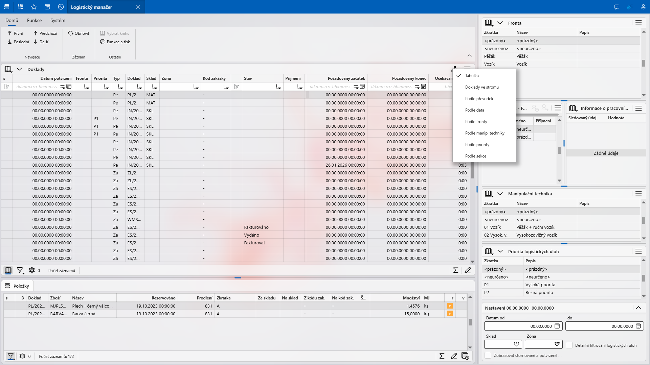Click the Obnovit refresh icon
The image size is (650, 365).
(x=70, y=33)
